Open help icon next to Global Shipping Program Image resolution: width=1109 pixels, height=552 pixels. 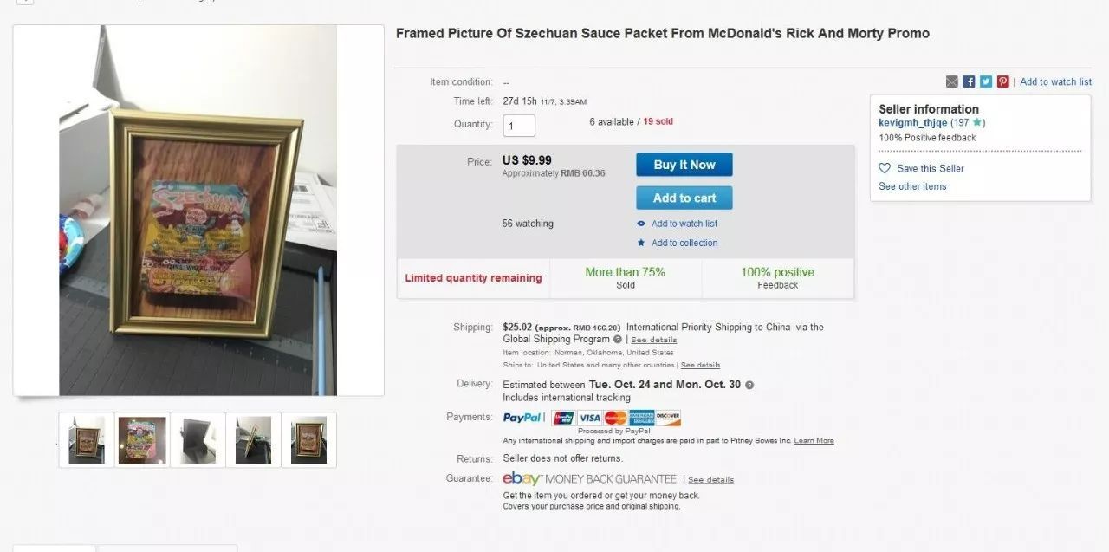[x=618, y=340]
